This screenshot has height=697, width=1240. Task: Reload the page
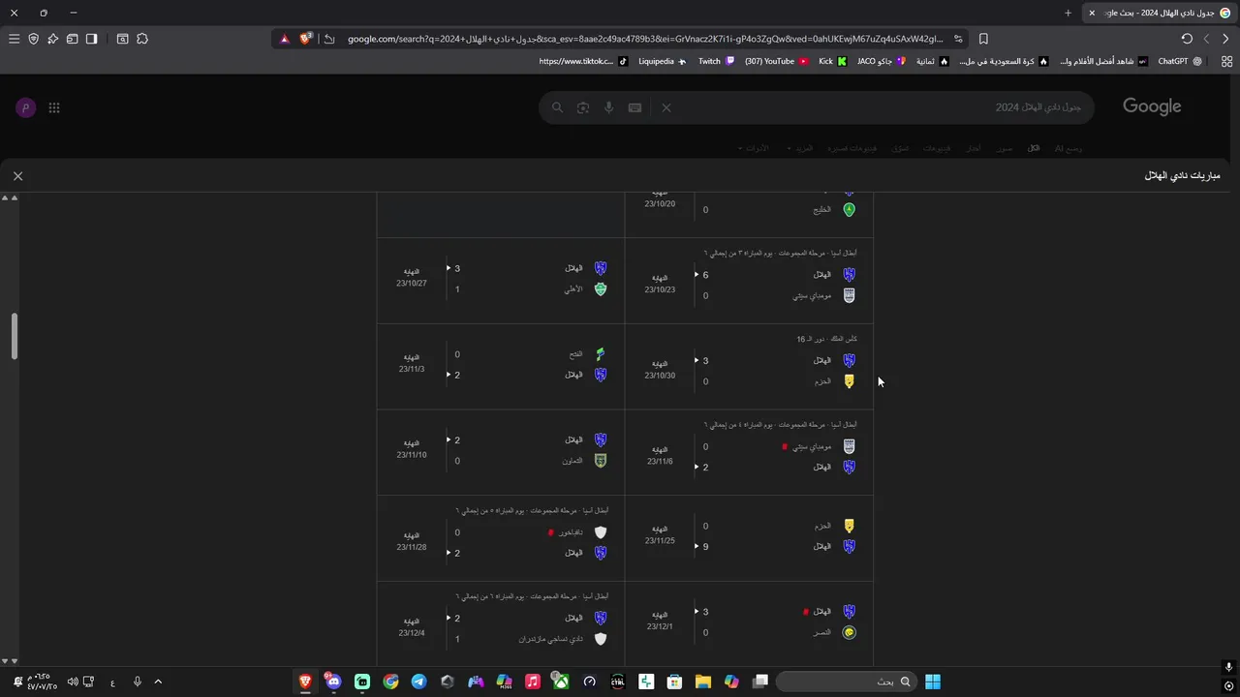click(x=1187, y=39)
